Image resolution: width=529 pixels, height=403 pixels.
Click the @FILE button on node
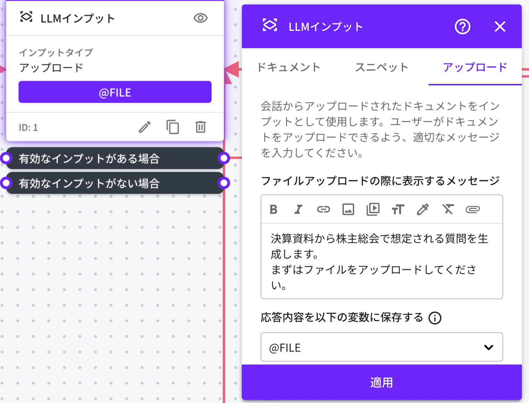pyautogui.click(x=115, y=92)
